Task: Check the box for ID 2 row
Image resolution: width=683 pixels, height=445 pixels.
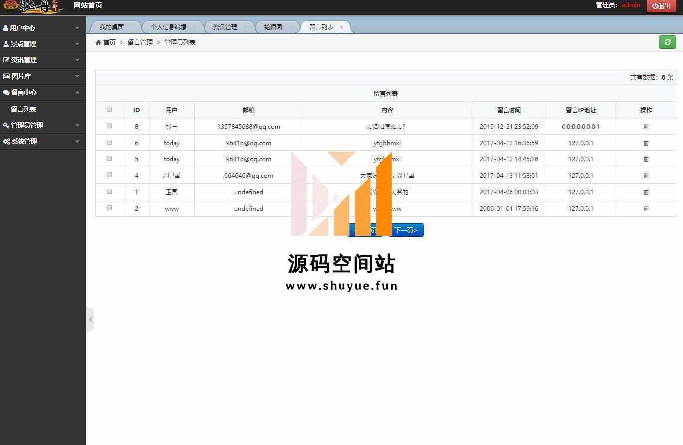Action: click(109, 208)
